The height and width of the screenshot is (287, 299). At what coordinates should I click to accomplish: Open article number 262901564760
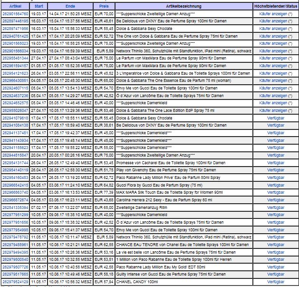pos(15,14)
